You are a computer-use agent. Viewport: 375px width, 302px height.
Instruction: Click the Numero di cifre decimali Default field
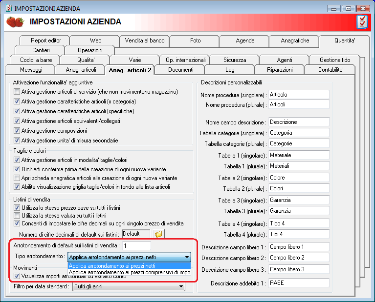136,234
